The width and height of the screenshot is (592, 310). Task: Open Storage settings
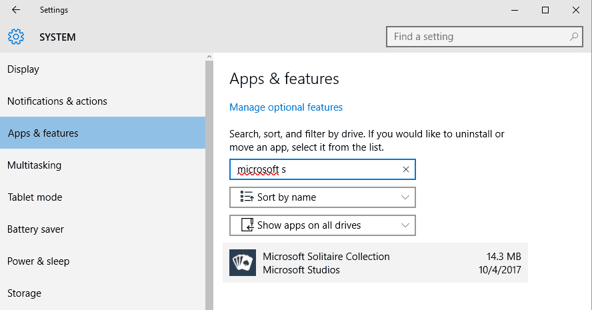tap(103, 293)
